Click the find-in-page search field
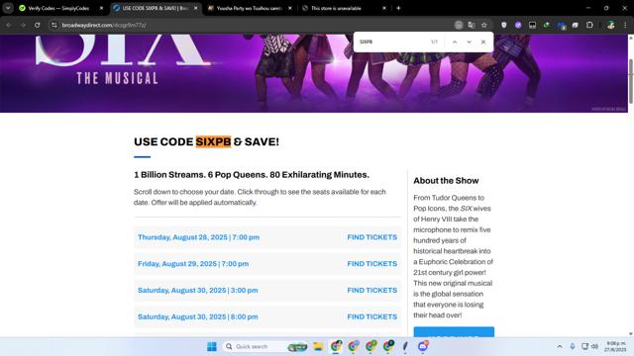Image resolution: width=634 pixels, height=356 pixels. (392, 42)
